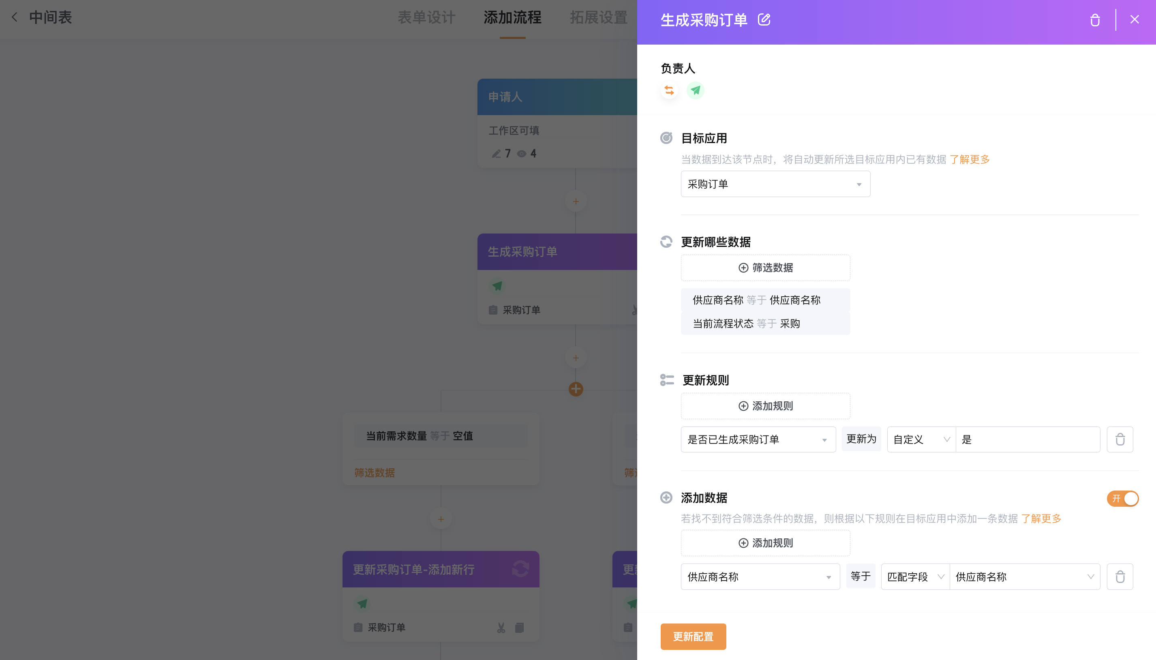The image size is (1156, 660).
Task: Open 了解更多 link under 目标应用
Action: click(x=969, y=159)
